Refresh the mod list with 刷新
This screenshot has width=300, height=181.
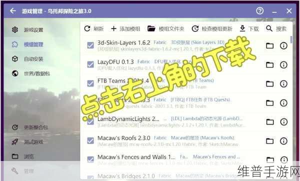94,28
